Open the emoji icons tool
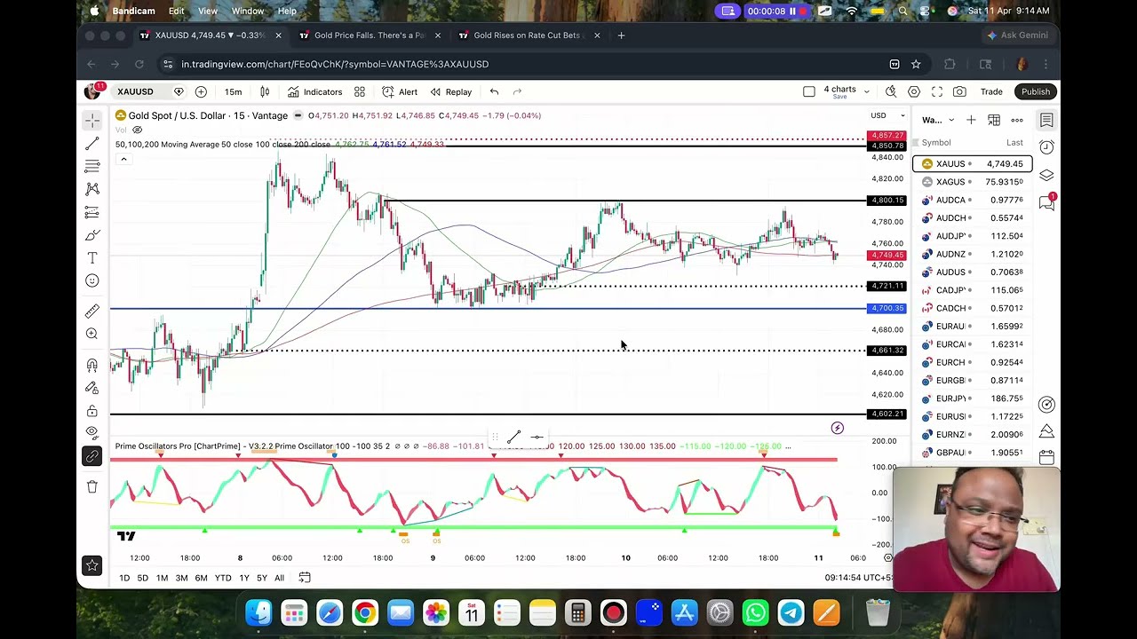Image resolution: width=1137 pixels, height=639 pixels. pos(92,280)
